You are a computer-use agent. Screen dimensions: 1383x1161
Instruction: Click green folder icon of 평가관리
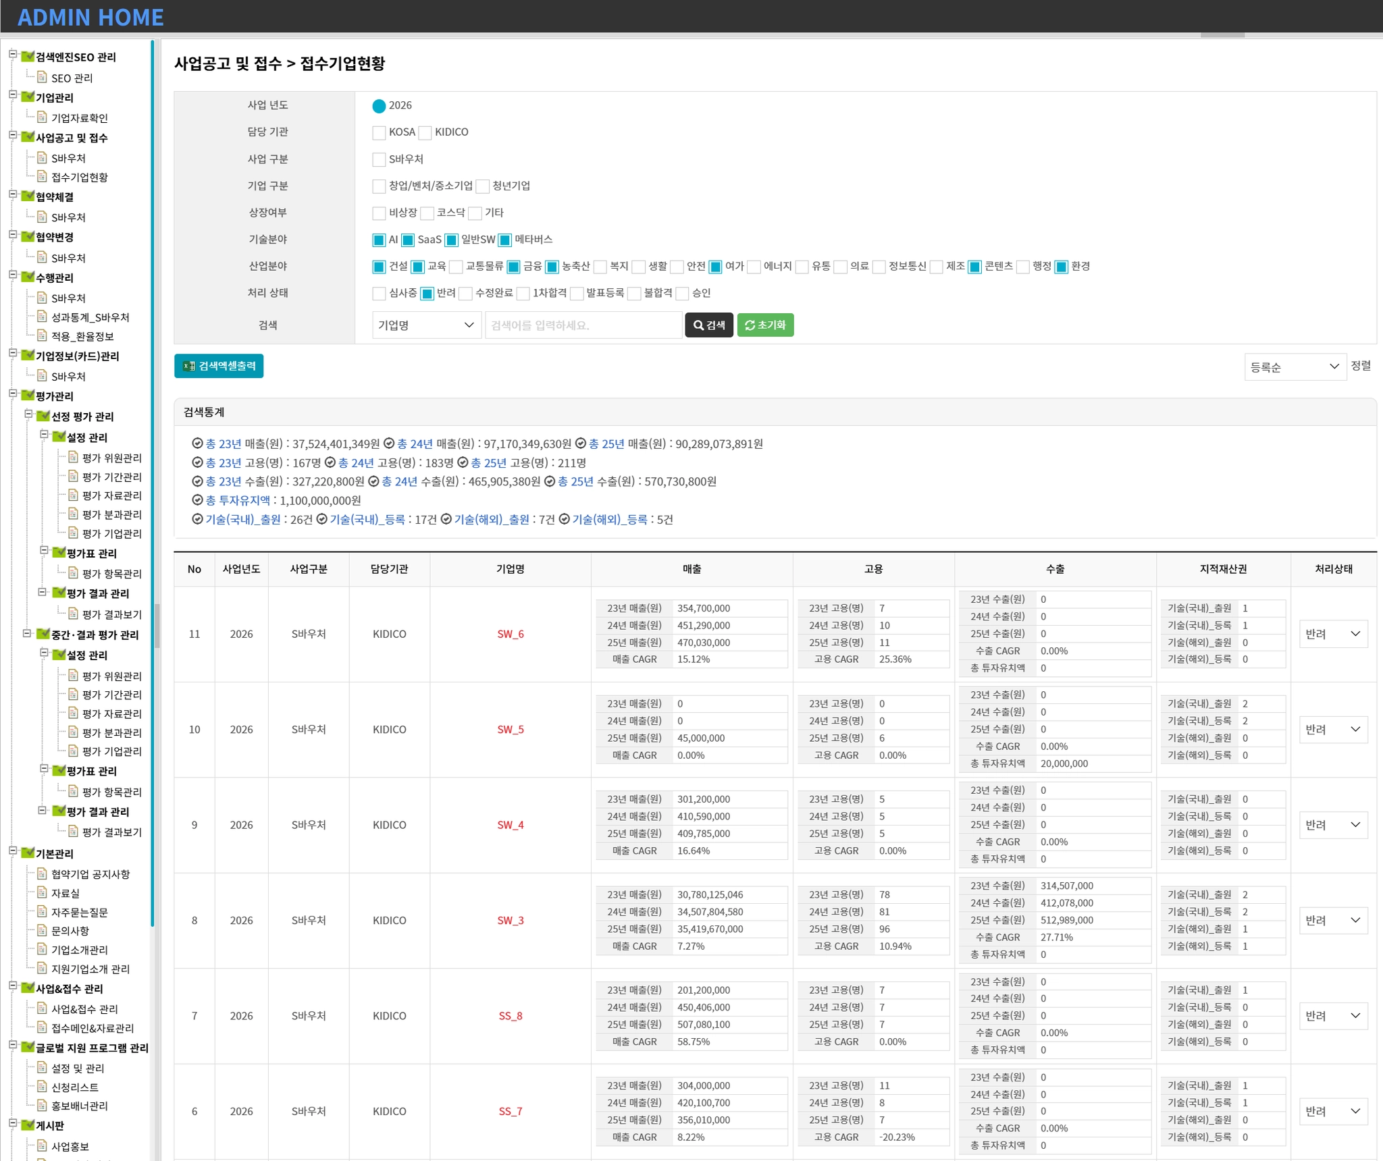pos(28,396)
